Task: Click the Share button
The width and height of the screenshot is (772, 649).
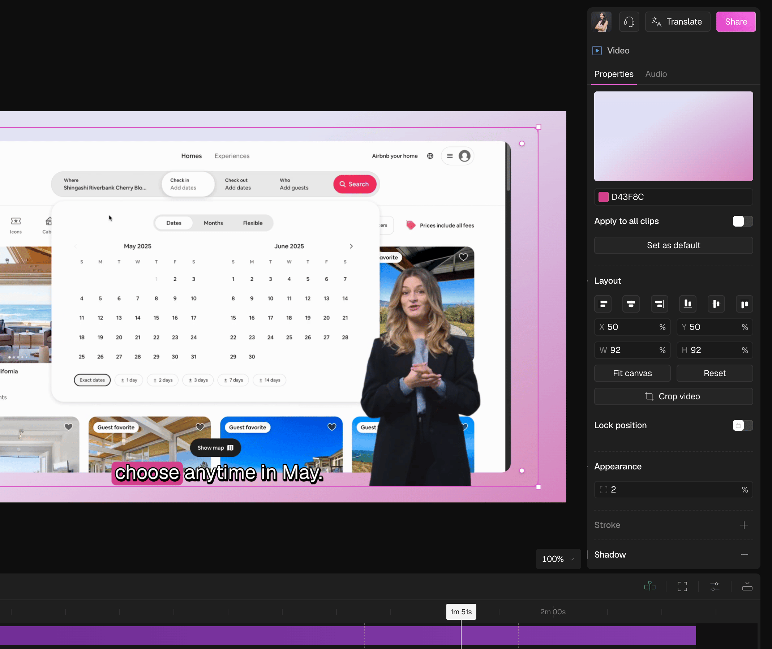Action: (x=736, y=22)
